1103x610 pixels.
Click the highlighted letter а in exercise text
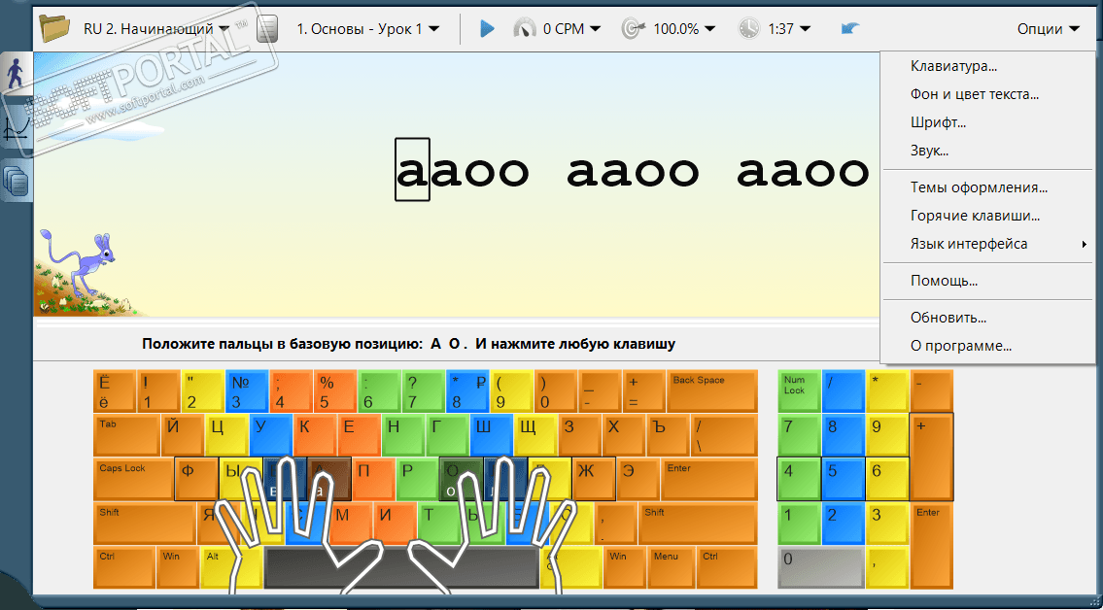(x=412, y=169)
